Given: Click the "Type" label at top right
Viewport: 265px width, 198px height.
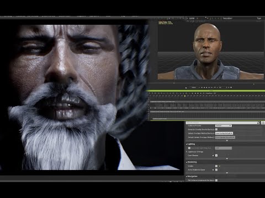Looking at the screenshot, I should pyautogui.click(x=259, y=18).
